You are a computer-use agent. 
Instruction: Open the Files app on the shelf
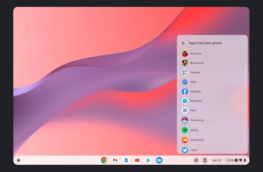[159, 160]
